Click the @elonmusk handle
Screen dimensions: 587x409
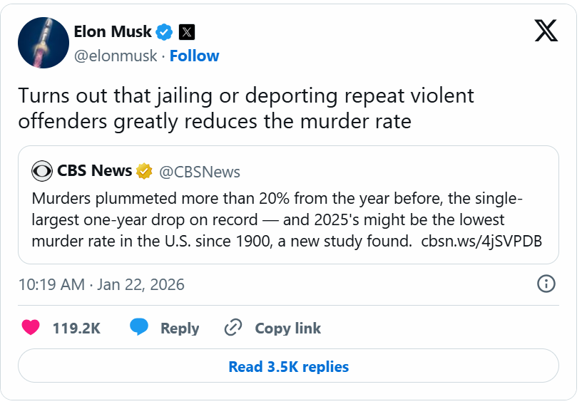116,56
